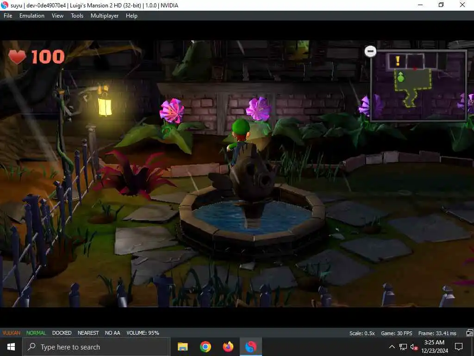Viewport: 474px width, 356px height.
Task: Show hidden system tray icons
Action: click(392, 347)
